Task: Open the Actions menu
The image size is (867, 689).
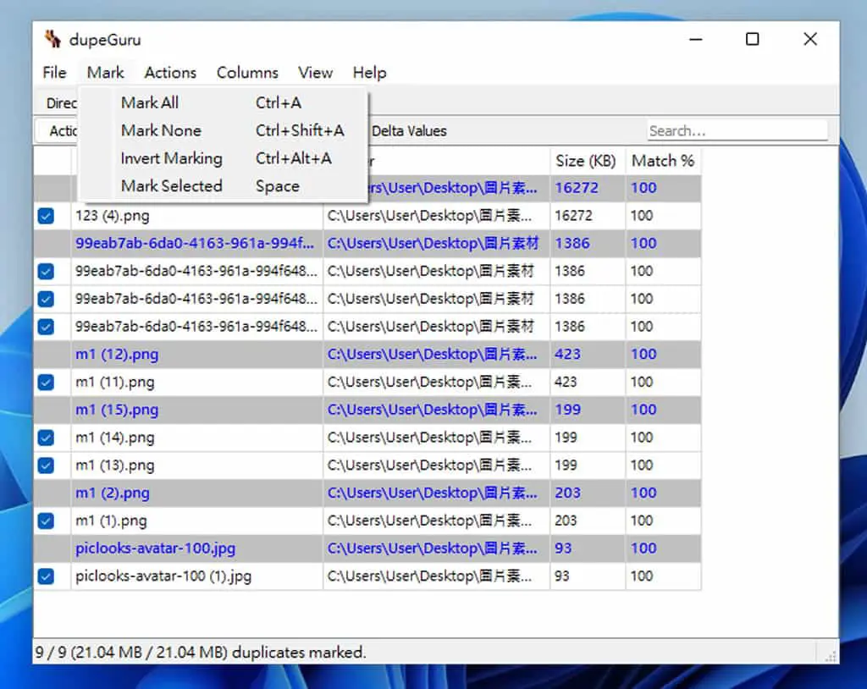Action: [170, 73]
